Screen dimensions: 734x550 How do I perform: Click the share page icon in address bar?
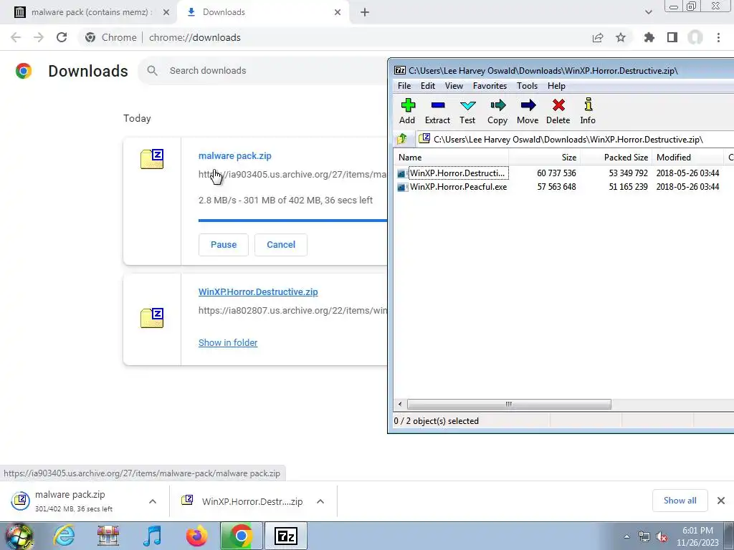tap(598, 37)
